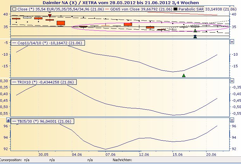Click the right-axis TRIX value -0,45
Viewport: 241px width, 164px height.
(x=236, y=100)
